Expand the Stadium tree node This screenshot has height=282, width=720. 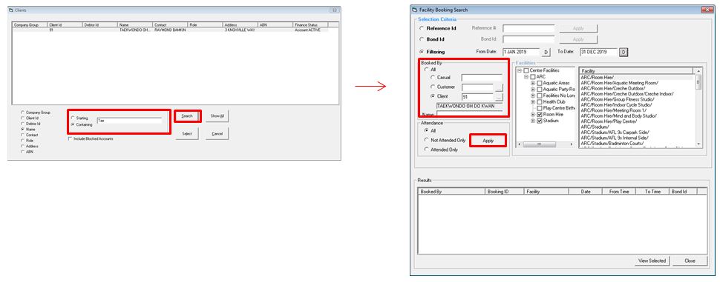[x=533, y=121]
